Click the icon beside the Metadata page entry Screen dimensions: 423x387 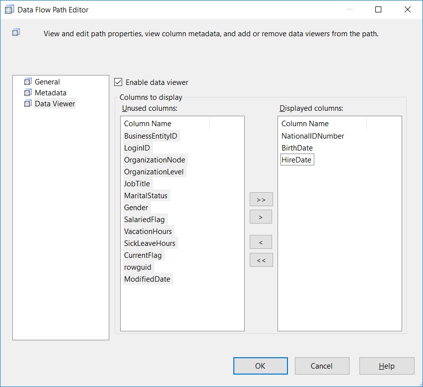[x=28, y=92]
